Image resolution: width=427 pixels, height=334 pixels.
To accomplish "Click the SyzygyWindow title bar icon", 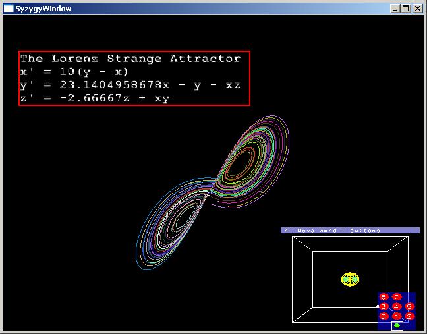I will point(9,9).
